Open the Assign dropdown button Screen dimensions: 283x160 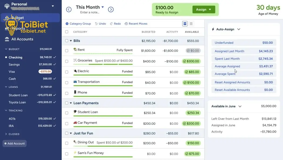click(204, 9)
